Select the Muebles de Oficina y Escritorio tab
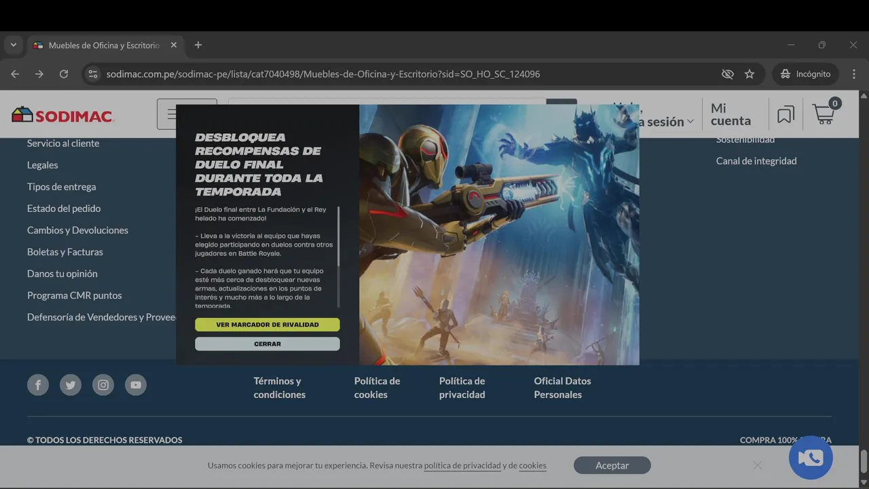The image size is (869, 489). (x=105, y=45)
